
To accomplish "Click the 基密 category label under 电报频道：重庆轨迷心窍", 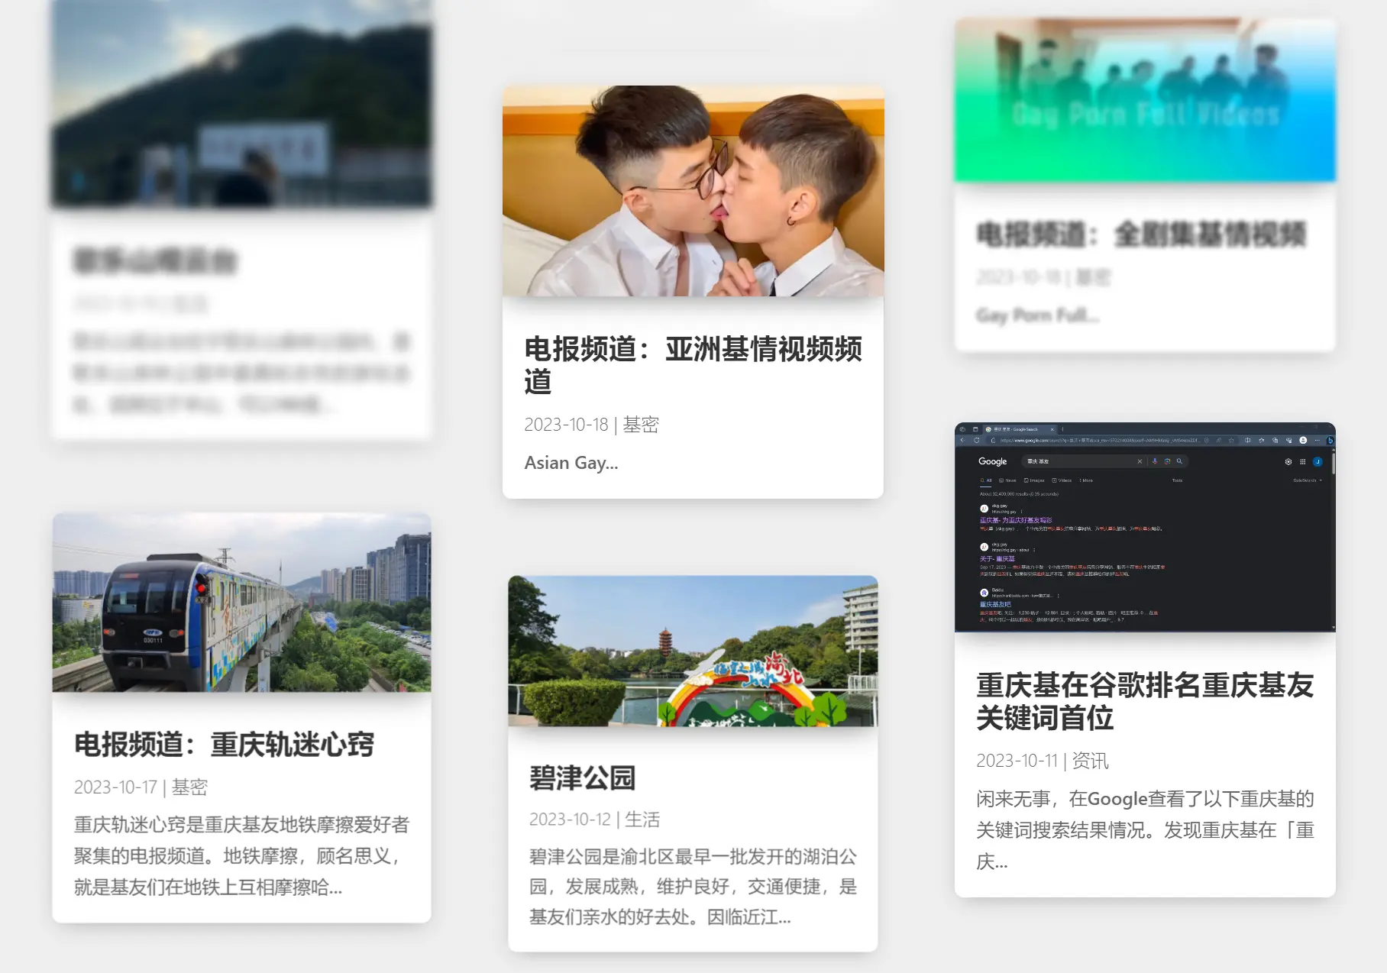I will [190, 787].
